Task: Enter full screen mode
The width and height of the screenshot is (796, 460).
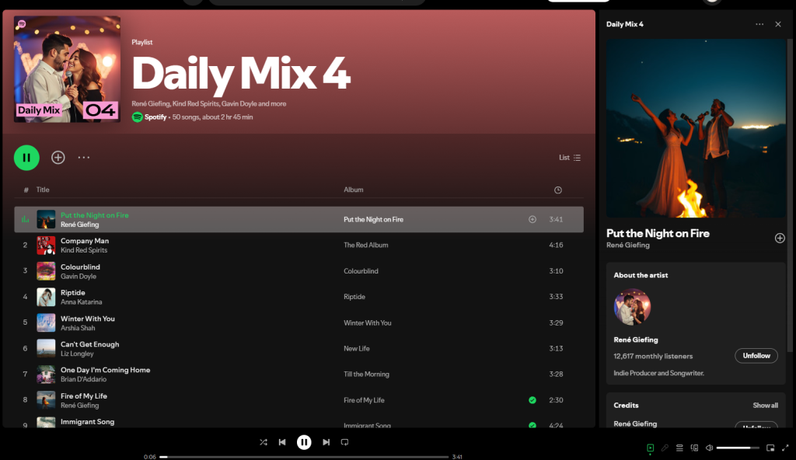Action: [785, 448]
